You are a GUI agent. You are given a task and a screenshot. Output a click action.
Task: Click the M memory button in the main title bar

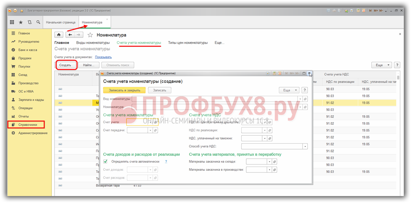370,11
